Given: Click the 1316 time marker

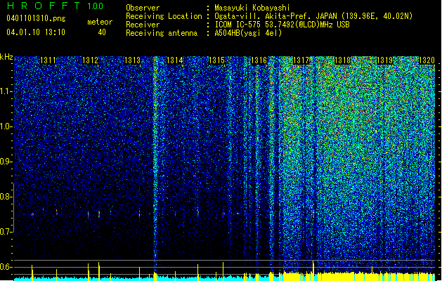Looking at the screenshot, I should [x=259, y=60].
